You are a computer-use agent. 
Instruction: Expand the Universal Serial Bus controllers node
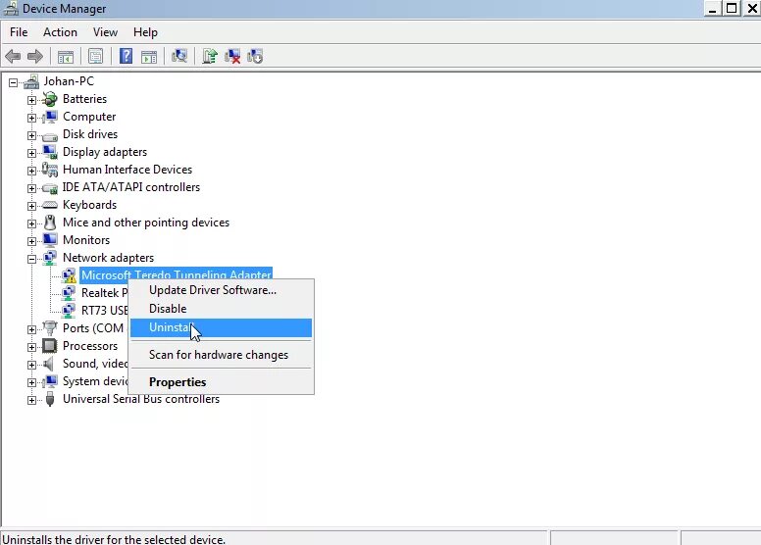31,400
